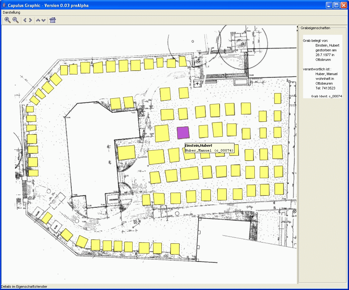Select yellow grave inside the building outline
This screenshot has width=349, height=290.
127,153
